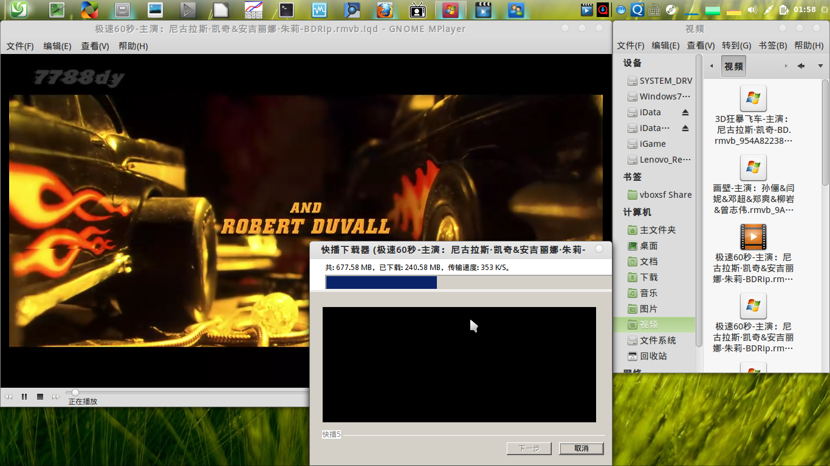Open the two-person users icon in panel
Image resolution: width=830 pixels, height=466 pixels.
[x=516, y=10]
